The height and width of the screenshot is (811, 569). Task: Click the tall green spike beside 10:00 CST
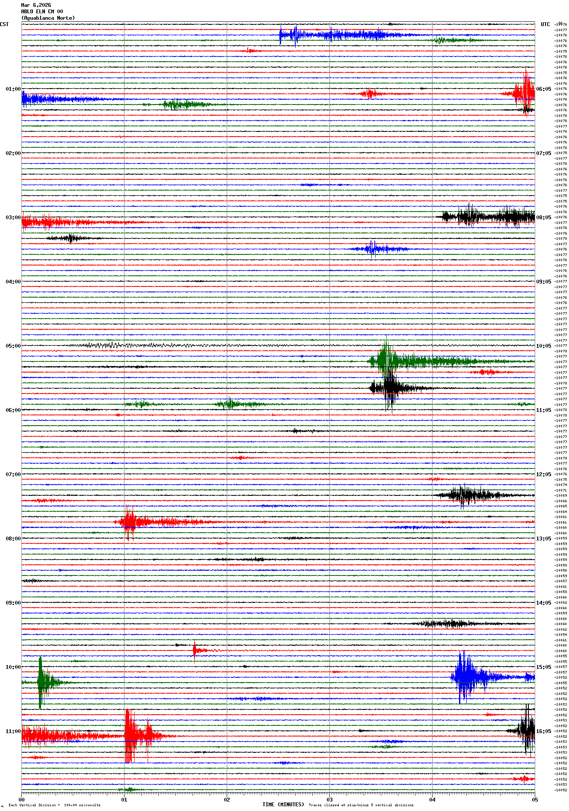41,682
